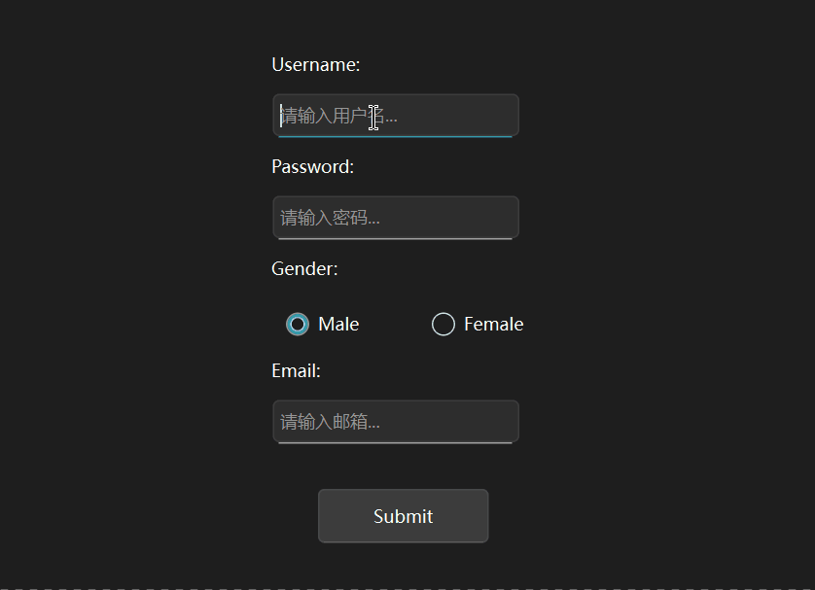Image resolution: width=815 pixels, height=590 pixels.
Task: Click the "Male" option text
Action: pos(338,325)
